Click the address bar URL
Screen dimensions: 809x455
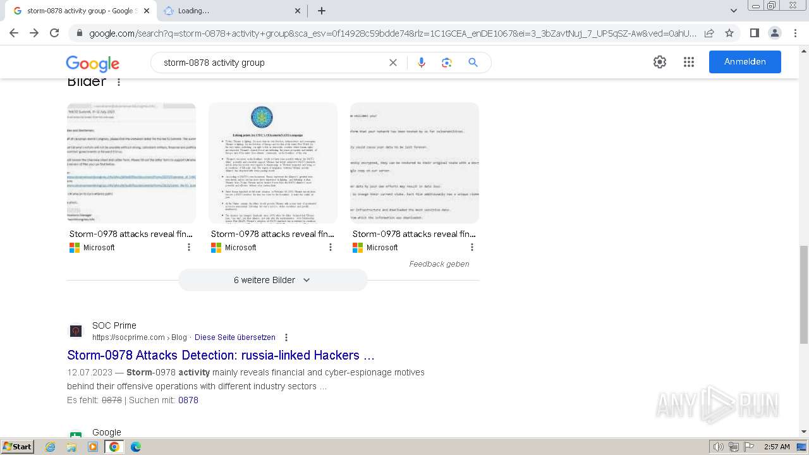coord(392,33)
